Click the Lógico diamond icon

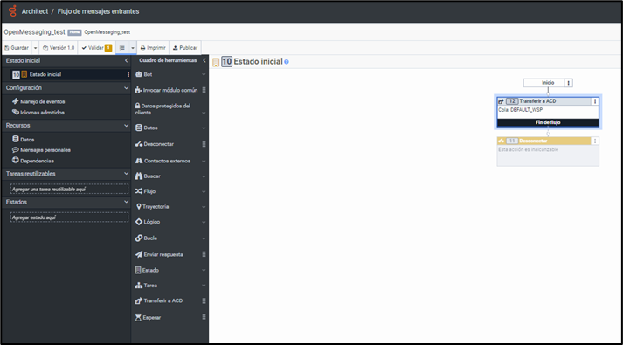coord(139,222)
